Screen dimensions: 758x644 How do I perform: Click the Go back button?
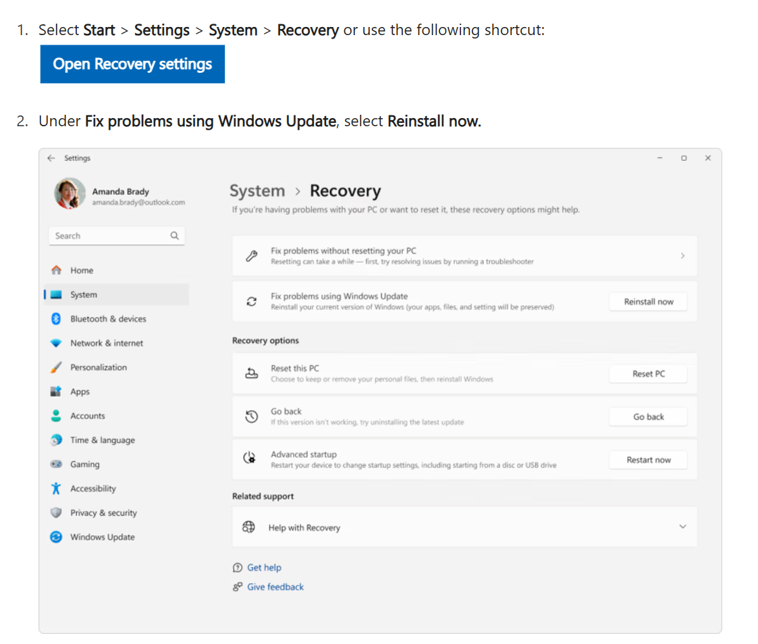(648, 417)
